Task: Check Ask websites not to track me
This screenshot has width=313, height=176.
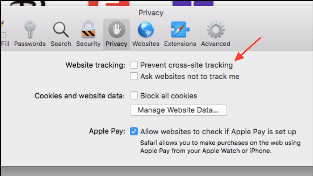Action: click(x=134, y=76)
